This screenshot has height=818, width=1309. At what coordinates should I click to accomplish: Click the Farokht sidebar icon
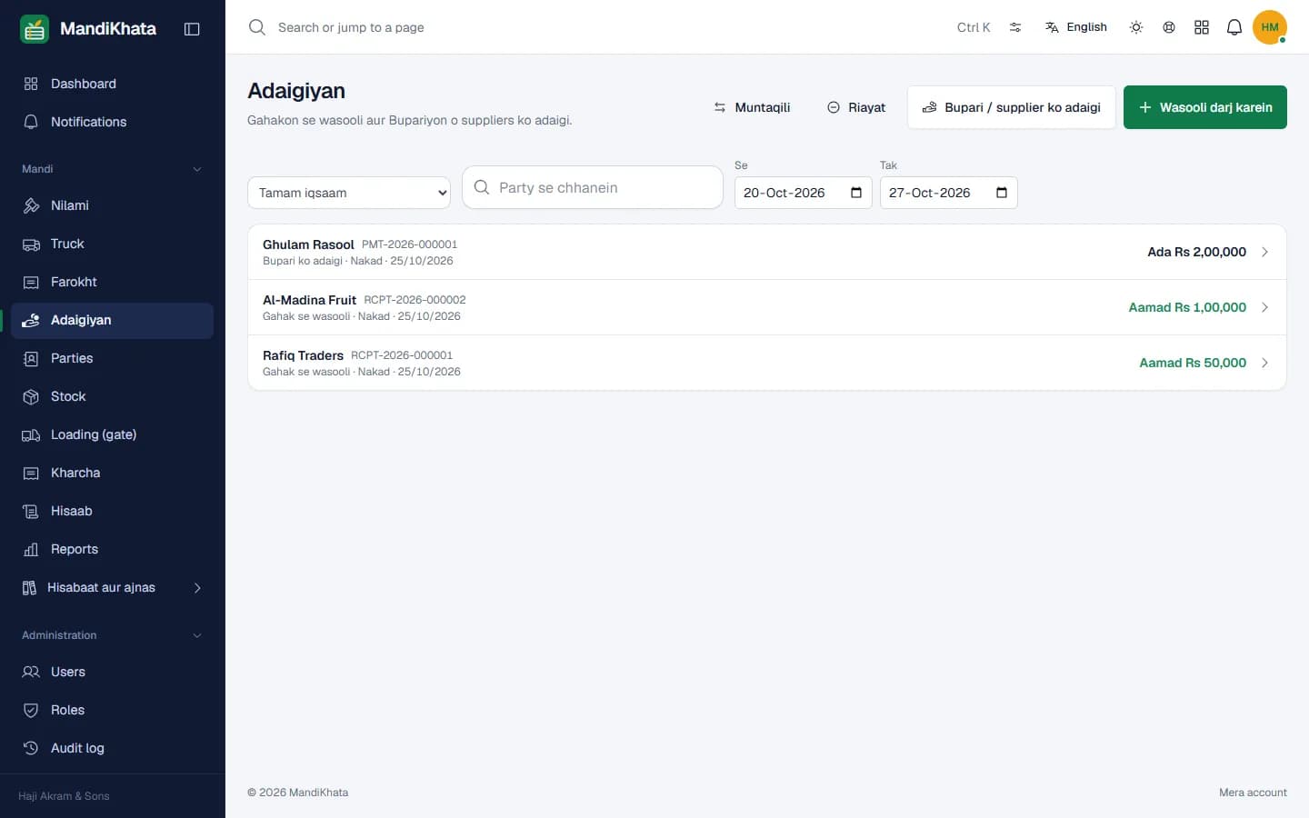[31, 282]
